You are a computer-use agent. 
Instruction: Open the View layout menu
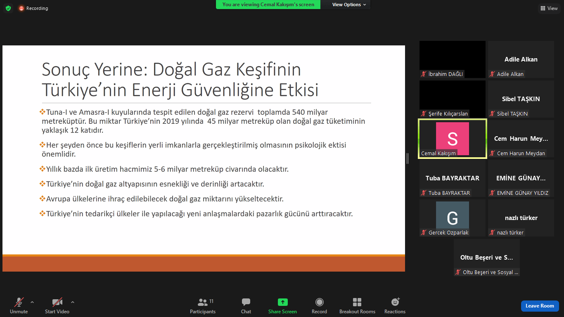coord(549,8)
